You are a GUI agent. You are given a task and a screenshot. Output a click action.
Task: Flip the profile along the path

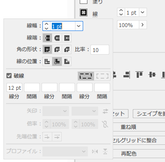tap(95, 151)
